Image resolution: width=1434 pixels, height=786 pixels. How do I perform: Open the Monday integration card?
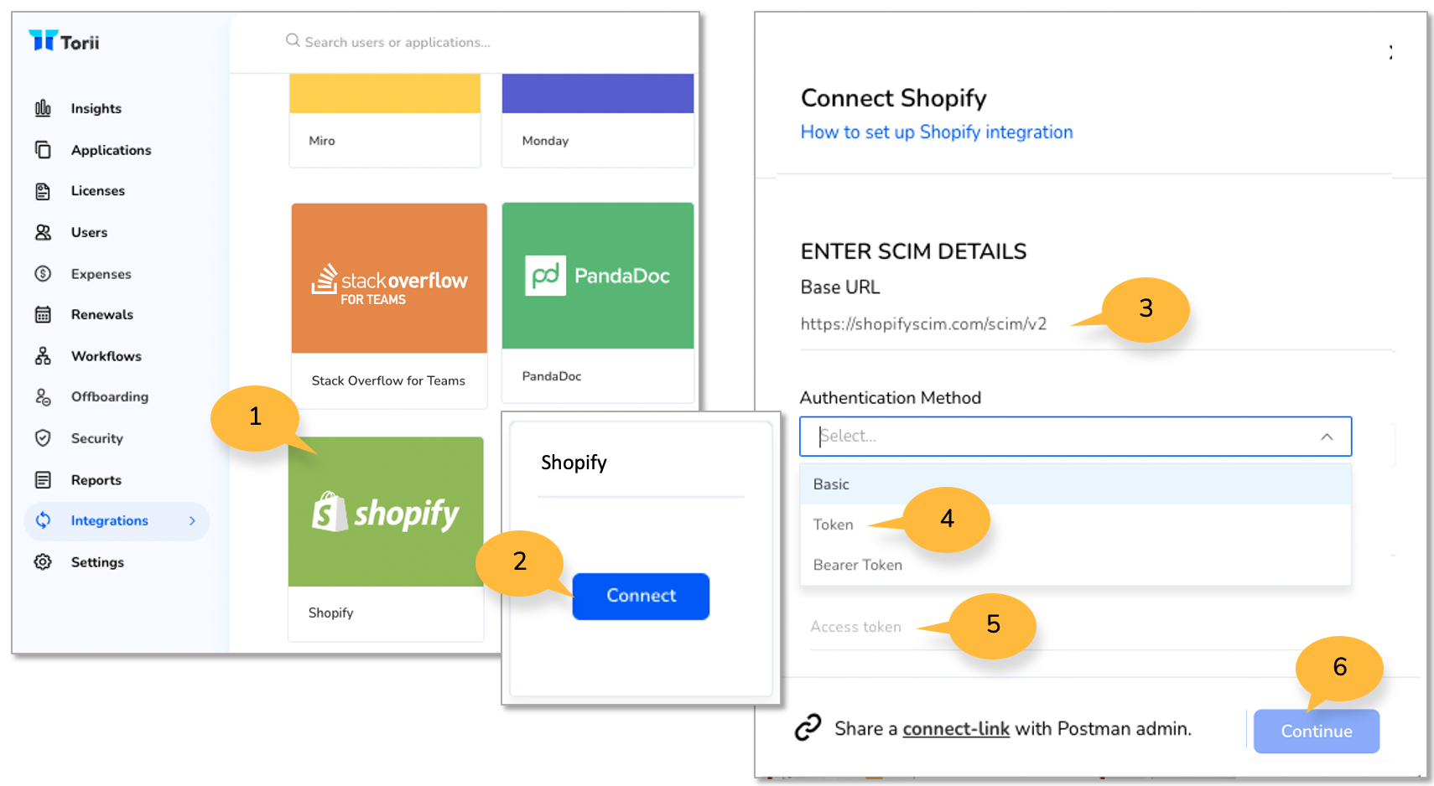(x=598, y=120)
